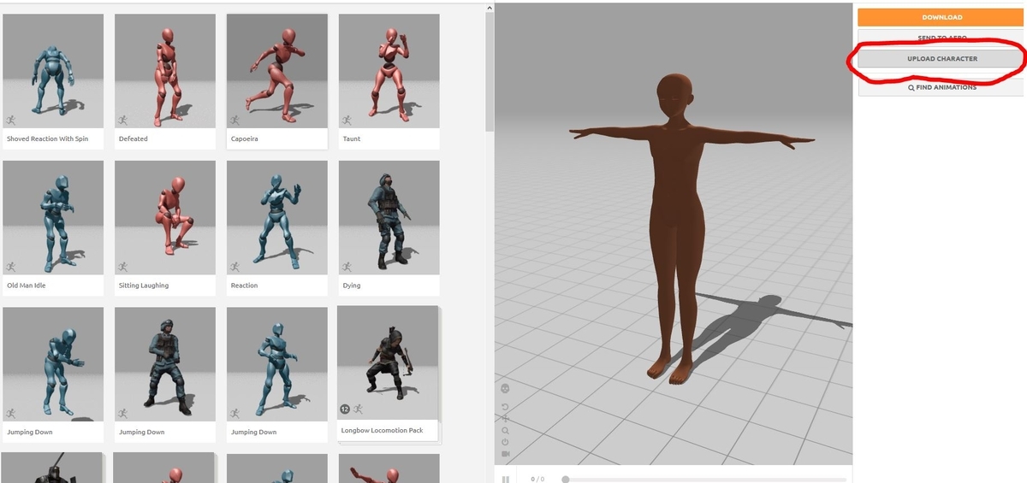Click the 'Old Man Idle' label
The width and height of the screenshot is (1027, 483).
[x=27, y=286]
